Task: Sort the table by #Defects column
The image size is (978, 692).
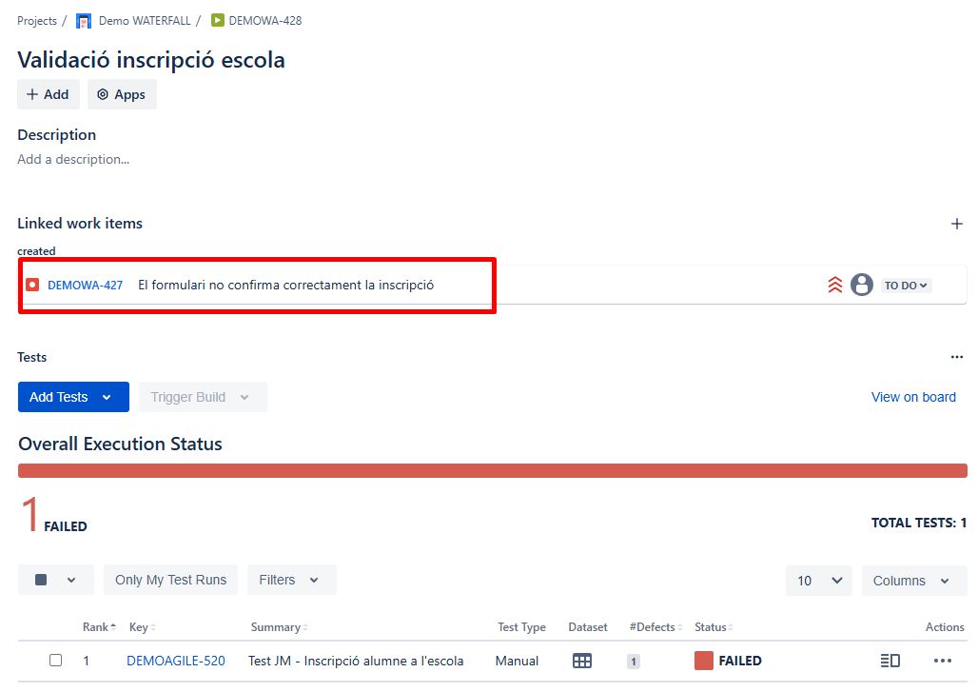Action: [656, 627]
